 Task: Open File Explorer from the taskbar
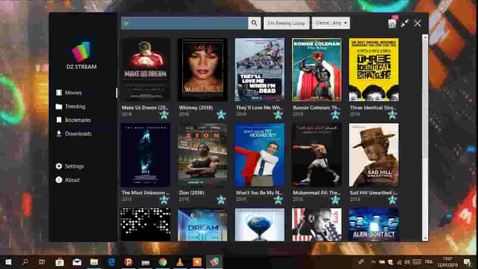coord(94,262)
